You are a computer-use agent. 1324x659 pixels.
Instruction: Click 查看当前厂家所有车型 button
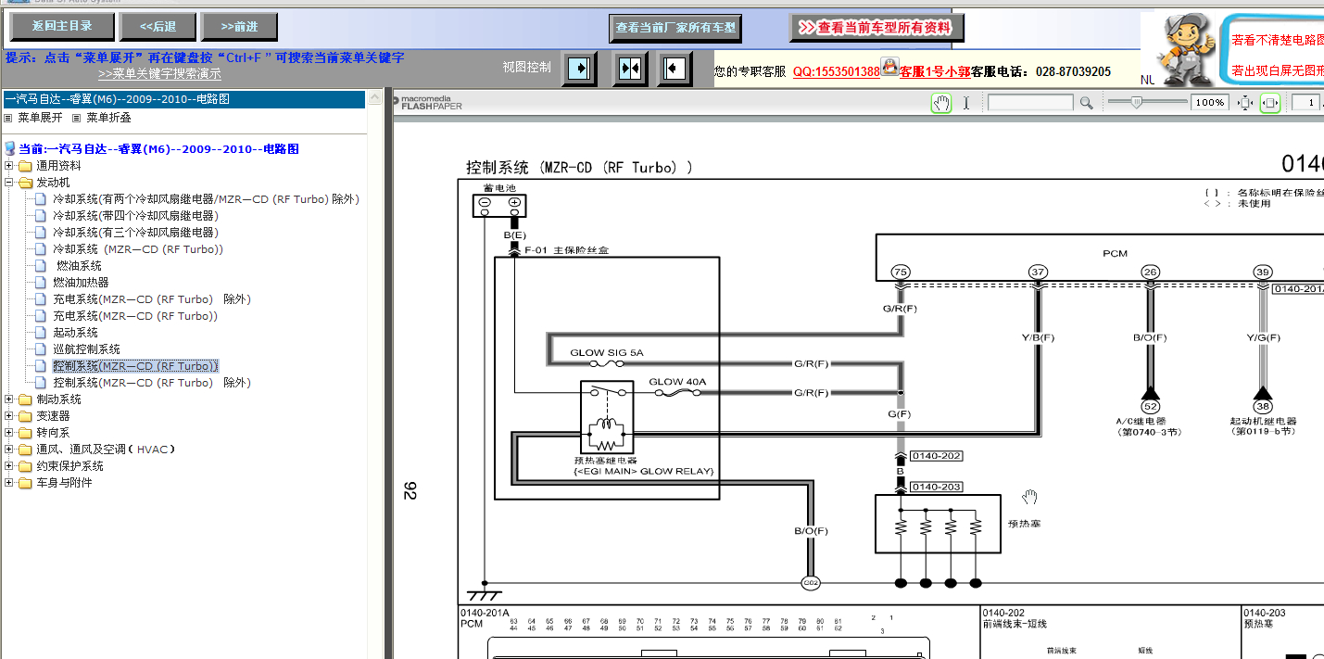coord(676,28)
